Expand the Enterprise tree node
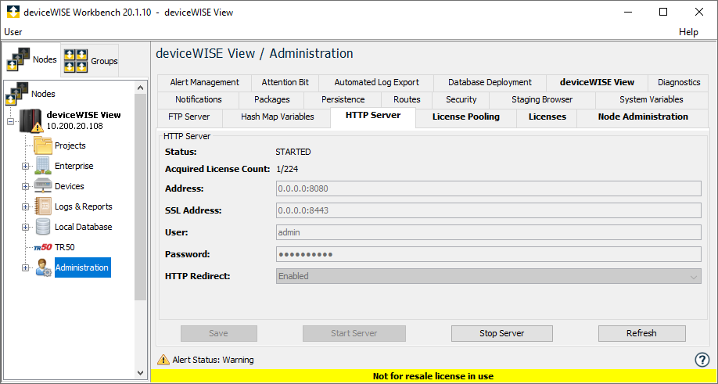 point(26,166)
